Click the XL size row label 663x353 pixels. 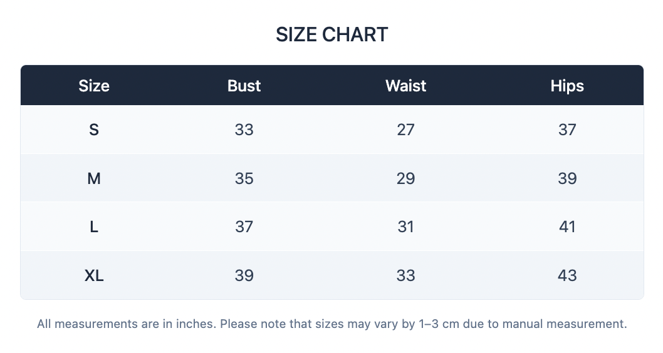(94, 275)
